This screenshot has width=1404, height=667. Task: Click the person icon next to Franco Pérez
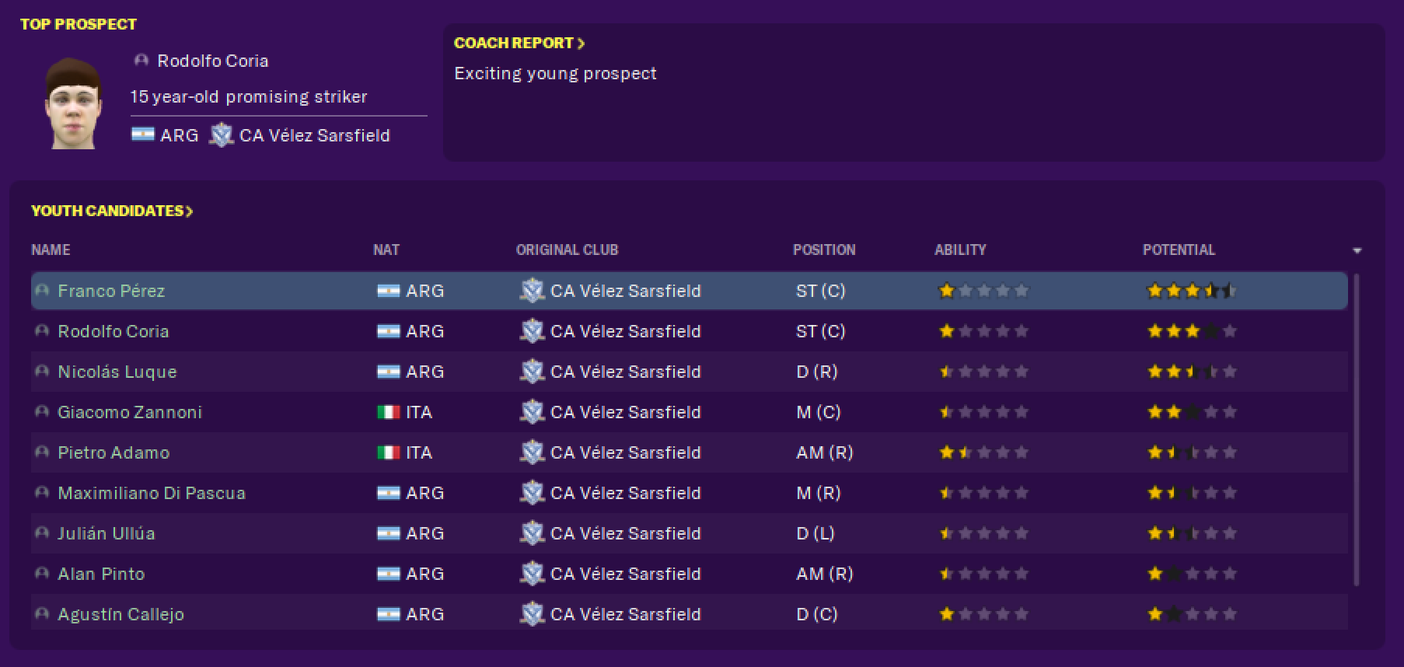pos(42,291)
